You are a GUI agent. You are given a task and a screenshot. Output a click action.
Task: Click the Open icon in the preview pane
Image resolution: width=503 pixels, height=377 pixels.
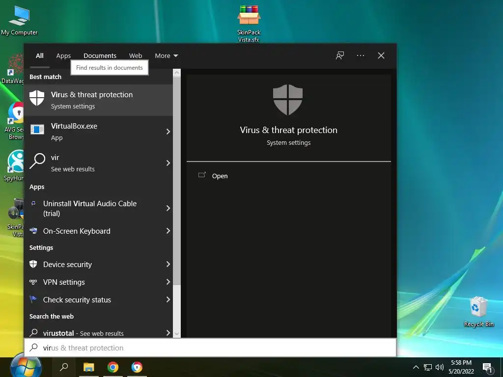202,175
